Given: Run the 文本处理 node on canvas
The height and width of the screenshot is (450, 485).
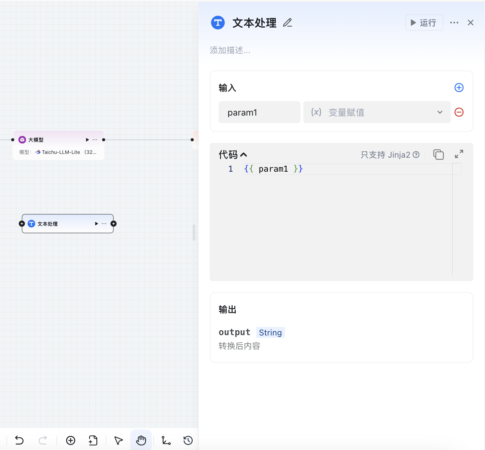Looking at the screenshot, I should pyautogui.click(x=97, y=224).
